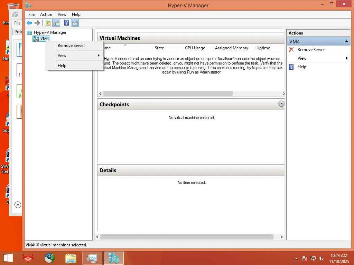354x265 pixels.
Task: Open the performance monitor taskbar icon
Action: pos(92,258)
